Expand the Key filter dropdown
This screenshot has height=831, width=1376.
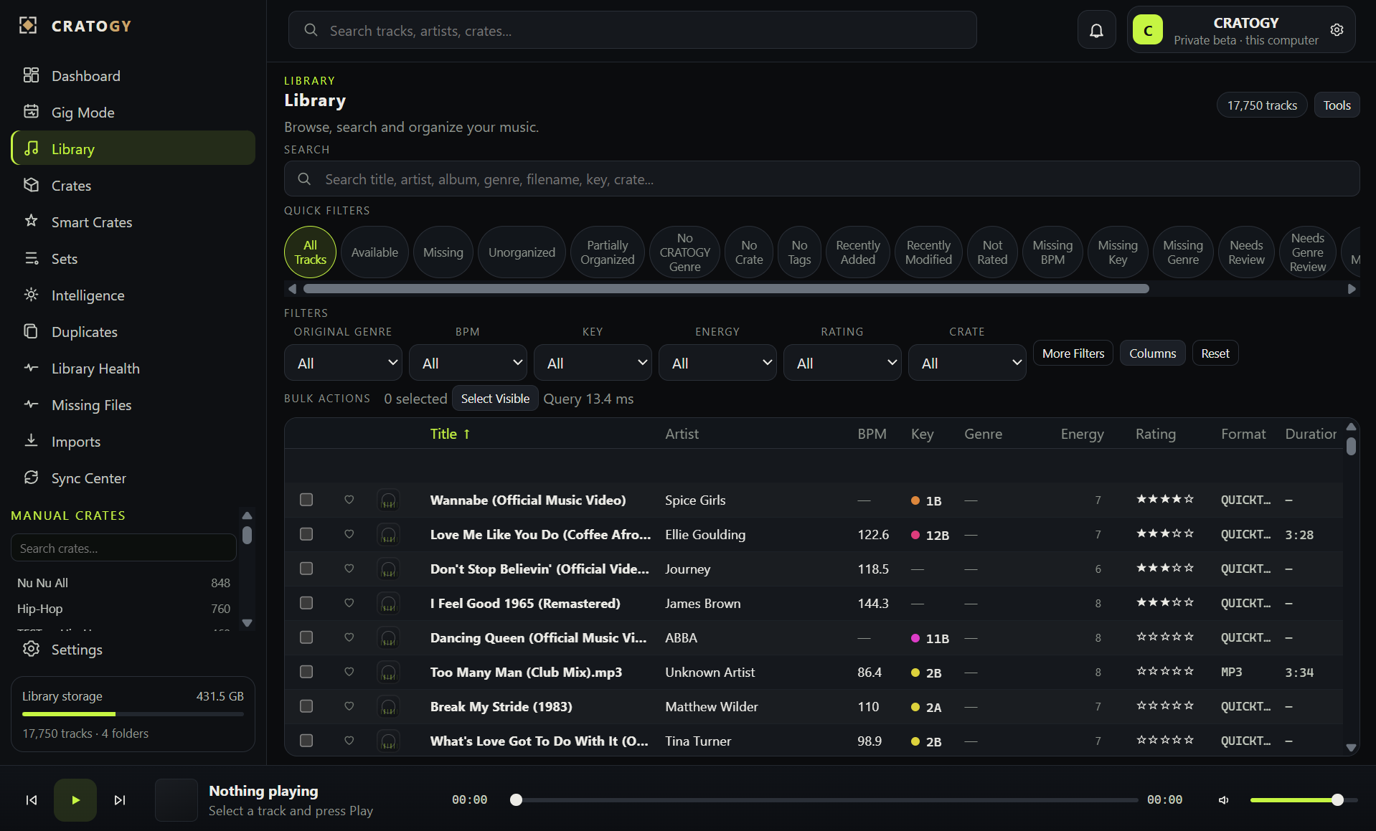[x=593, y=363]
